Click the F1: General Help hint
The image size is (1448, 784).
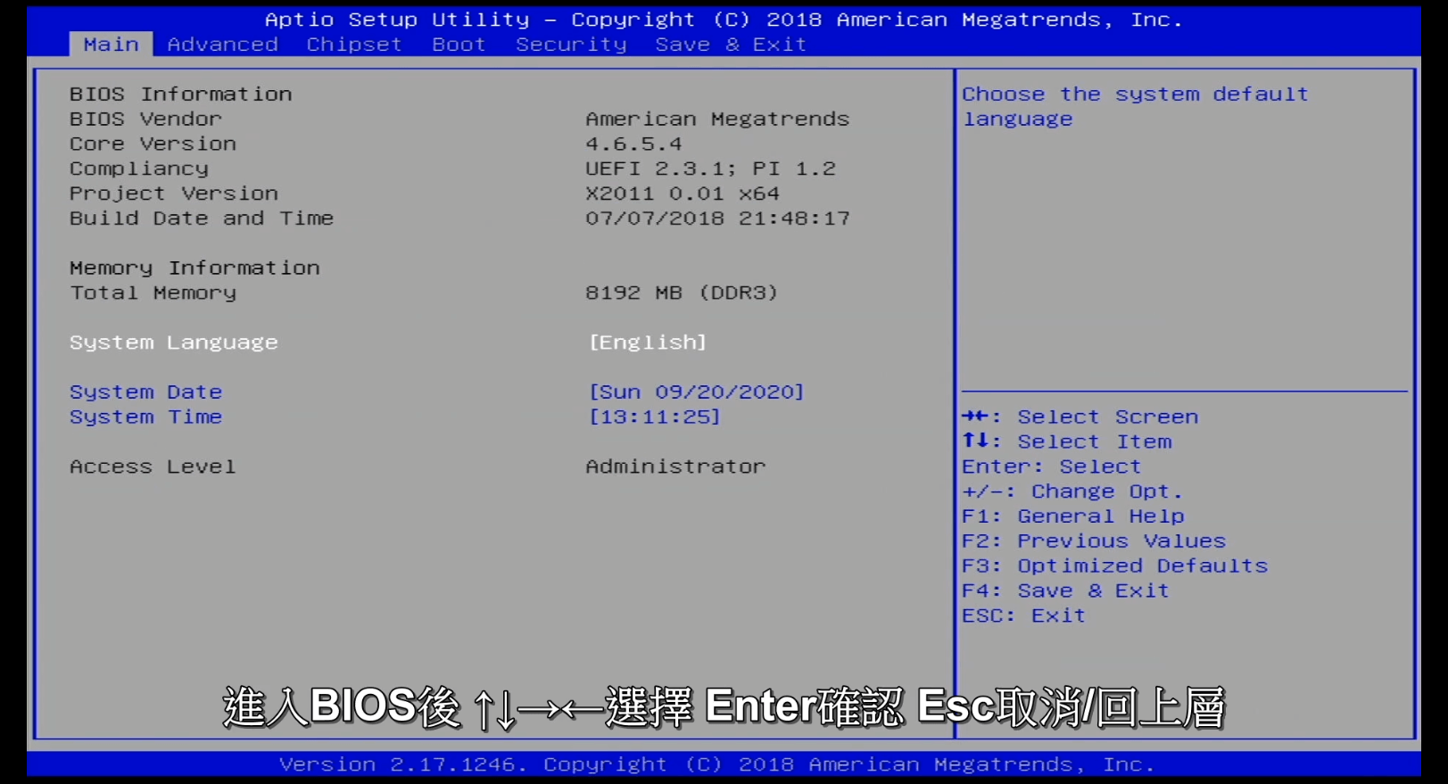tap(1073, 516)
